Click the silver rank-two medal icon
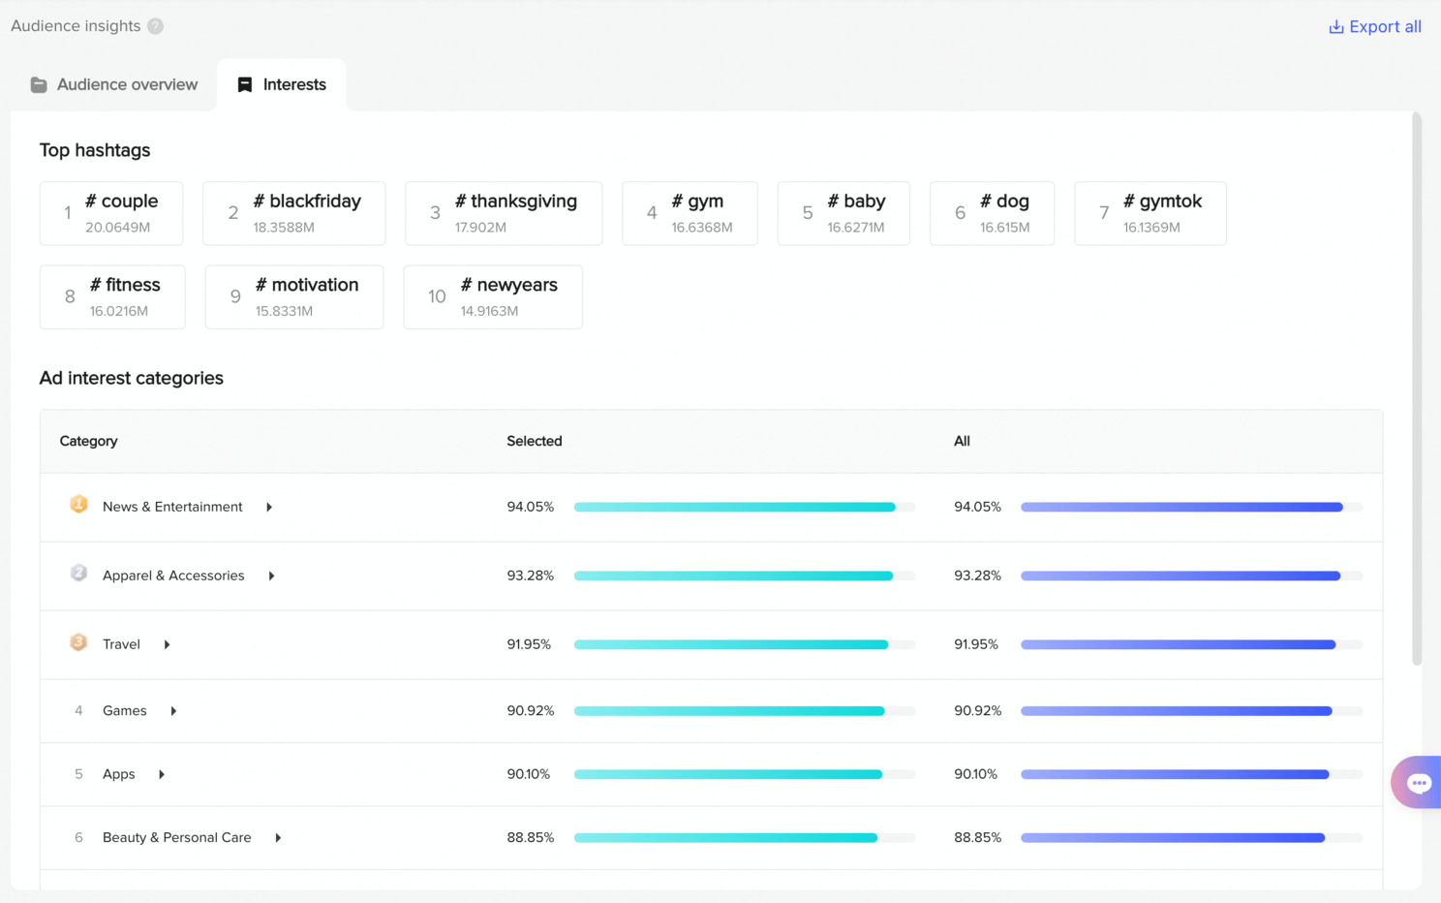 78,574
